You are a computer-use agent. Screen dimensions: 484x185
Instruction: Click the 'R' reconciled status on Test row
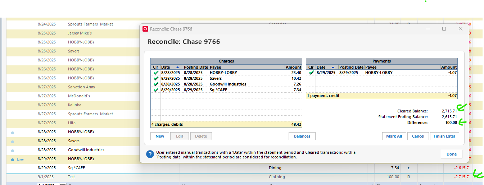pyautogui.click(x=408, y=177)
